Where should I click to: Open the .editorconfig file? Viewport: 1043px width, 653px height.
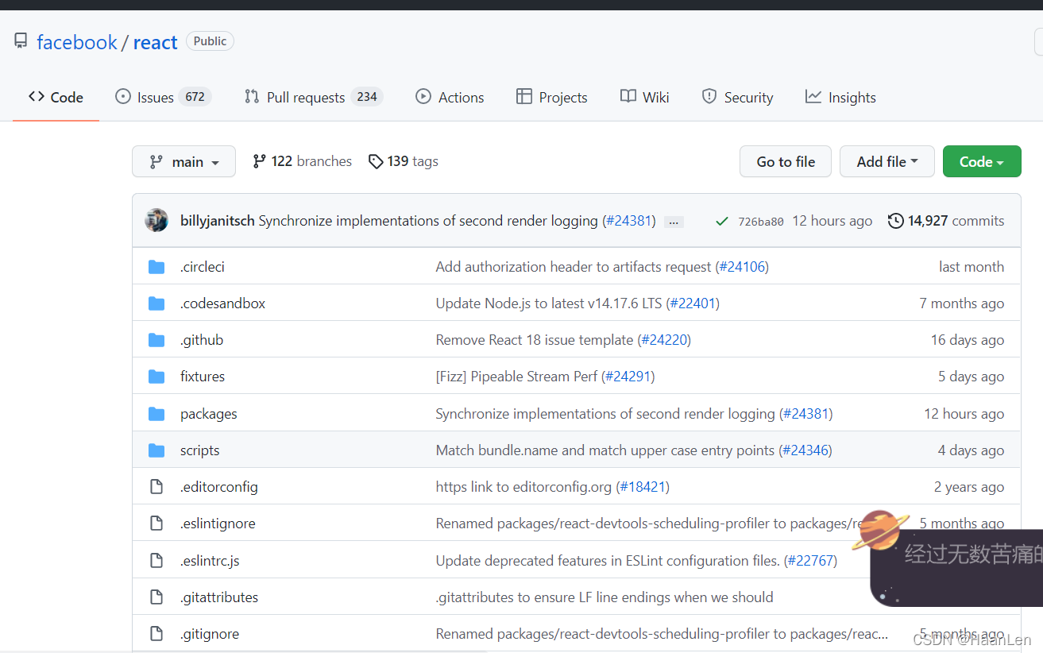(x=219, y=487)
